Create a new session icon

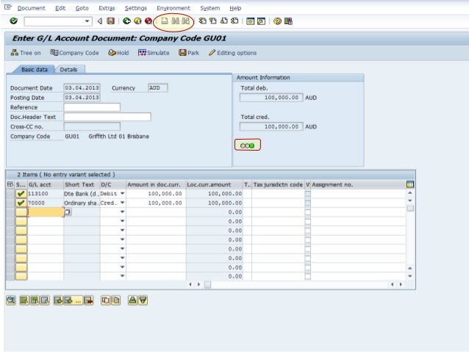tap(251, 21)
